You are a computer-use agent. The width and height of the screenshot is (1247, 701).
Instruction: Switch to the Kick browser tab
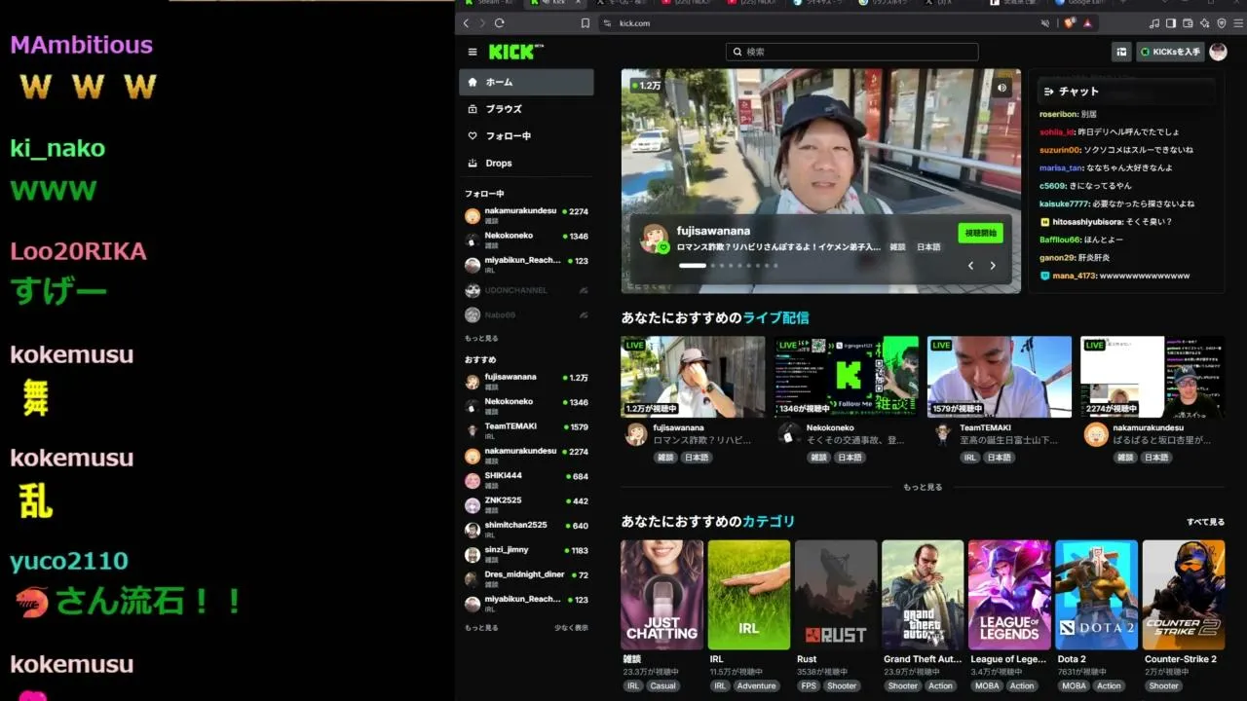[557, 3]
